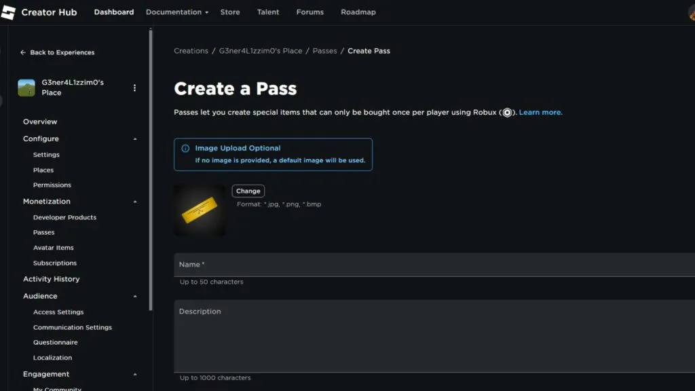This screenshot has width=695, height=391.
Task: Click the Creator Hub title text
Action: [49, 12]
